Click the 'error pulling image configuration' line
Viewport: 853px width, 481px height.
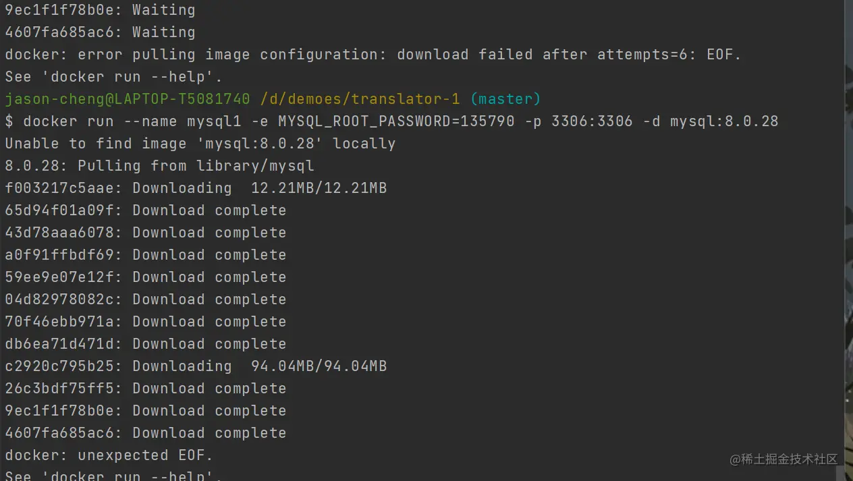373,55
